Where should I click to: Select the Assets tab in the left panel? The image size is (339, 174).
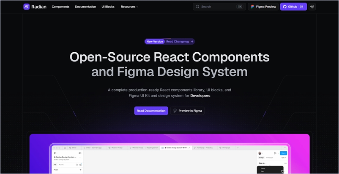[61, 165]
